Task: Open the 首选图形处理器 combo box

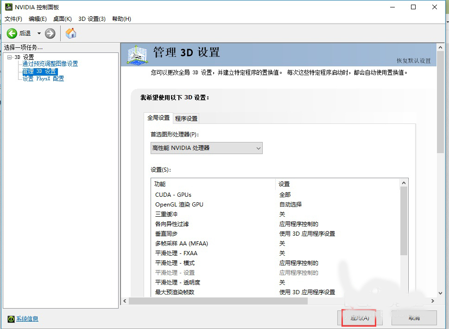Action: (207, 148)
